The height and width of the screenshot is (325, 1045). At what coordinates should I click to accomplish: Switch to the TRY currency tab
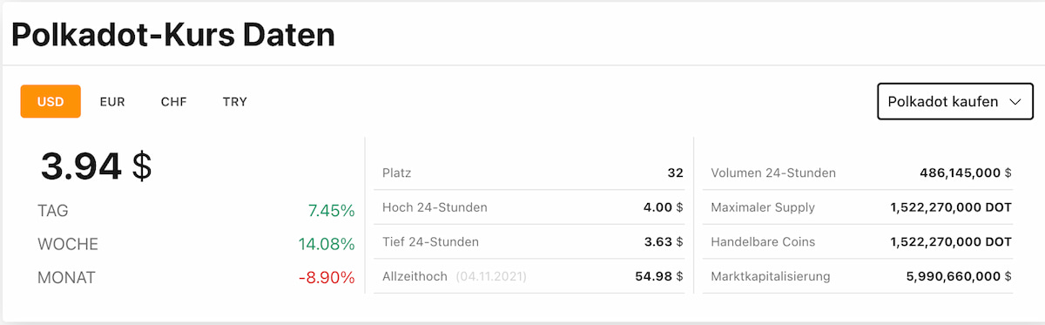tap(234, 101)
